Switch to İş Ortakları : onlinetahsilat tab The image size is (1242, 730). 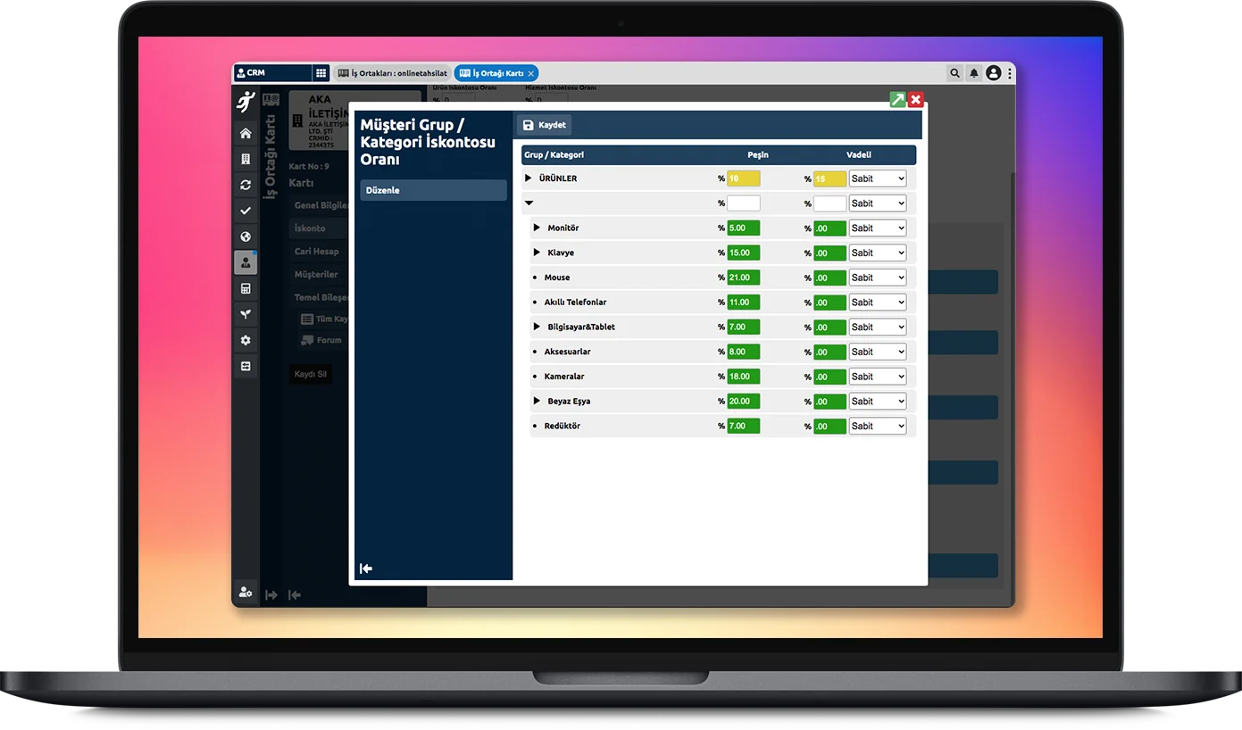point(392,73)
